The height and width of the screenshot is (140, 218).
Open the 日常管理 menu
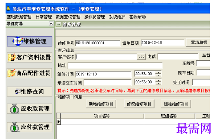(44, 17)
